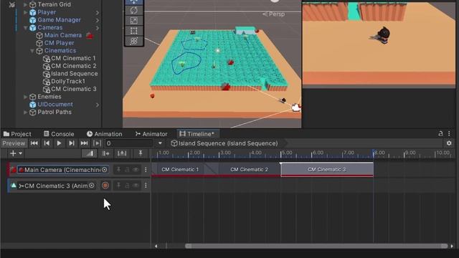
Task: Collapse the Cinematics hierarchy group
Action: click(32, 51)
